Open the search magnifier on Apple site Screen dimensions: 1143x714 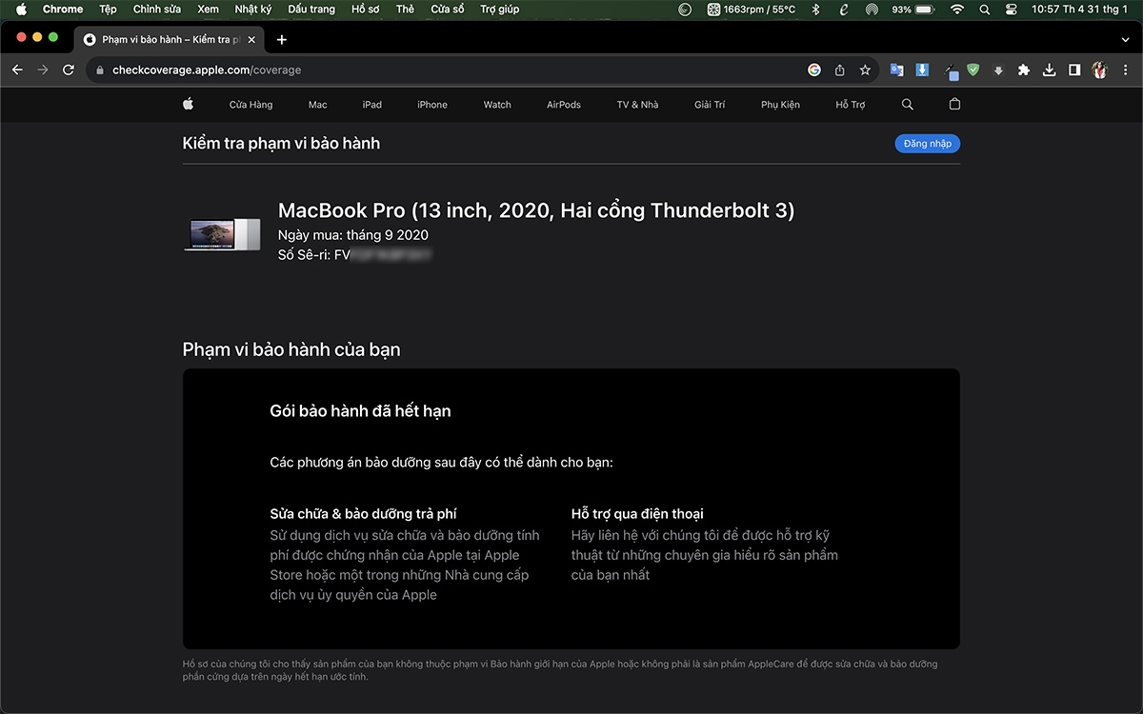tap(907, 105)
